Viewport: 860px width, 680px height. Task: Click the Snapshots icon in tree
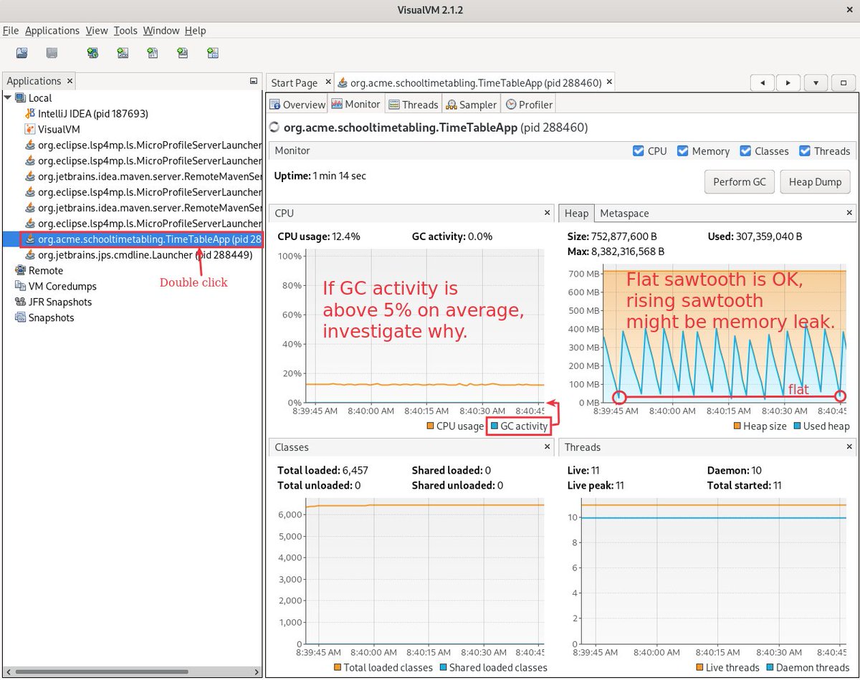click(x=20, y=317)
